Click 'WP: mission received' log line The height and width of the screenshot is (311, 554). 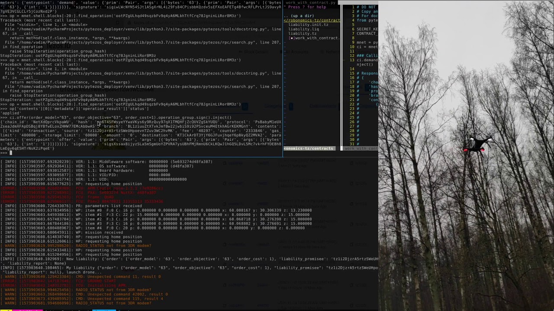[61, 232]
